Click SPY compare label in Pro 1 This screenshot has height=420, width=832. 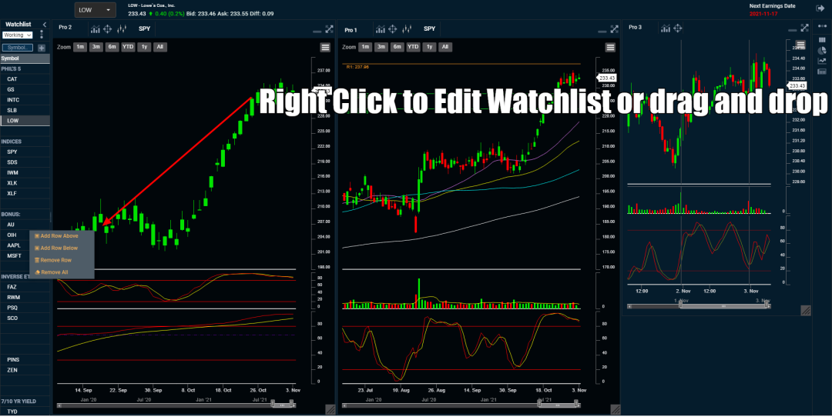click(x=429, y=28)
